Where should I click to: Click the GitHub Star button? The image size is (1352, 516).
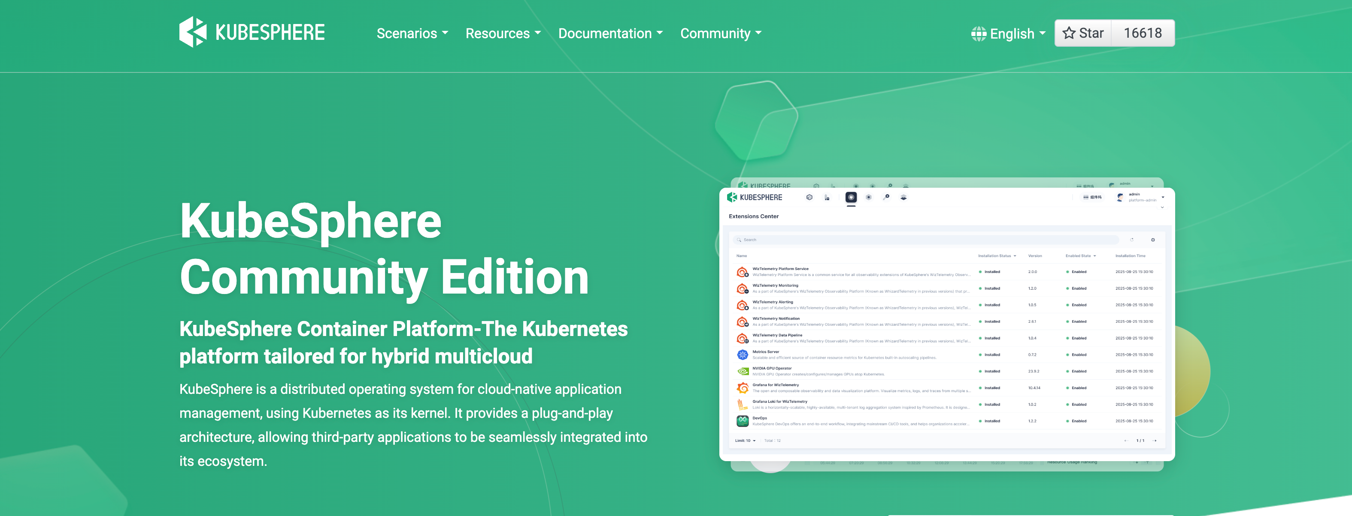[1083, 33]
